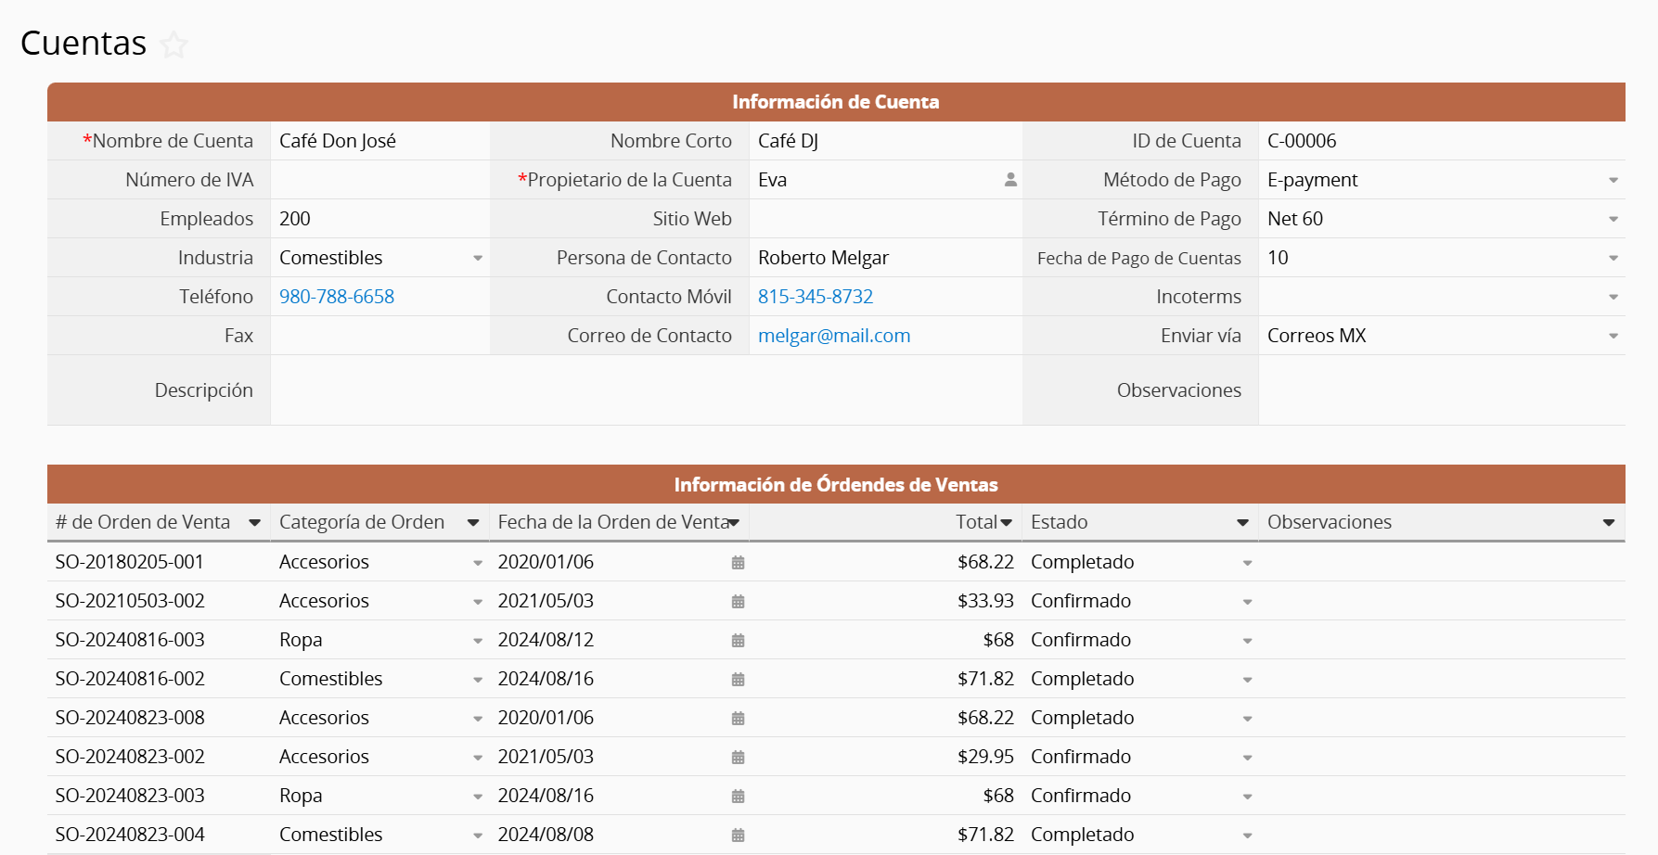
Task: Open email link melgar@mail.com
Action: [834, 336]
